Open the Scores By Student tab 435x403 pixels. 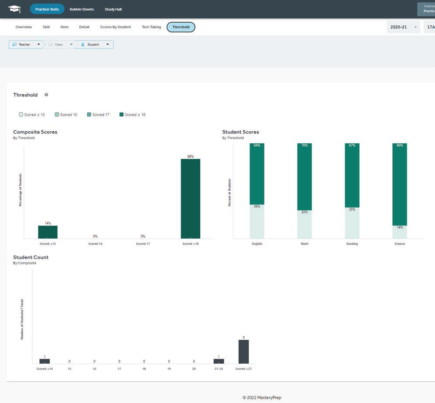[x=116, y=27]
